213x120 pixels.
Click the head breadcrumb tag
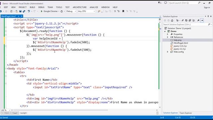[x=15, y=113]
